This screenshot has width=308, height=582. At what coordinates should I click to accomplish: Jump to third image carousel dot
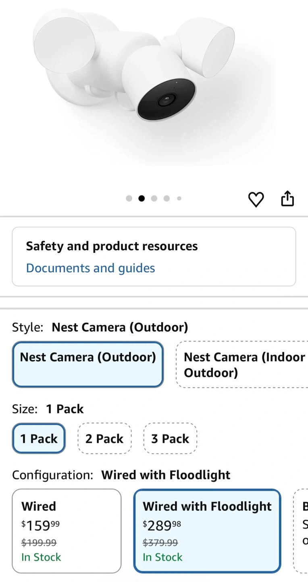154,198
